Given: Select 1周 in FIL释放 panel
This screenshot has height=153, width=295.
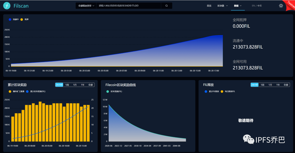Looking at the screenshot, I should click(x=262, y=85).
